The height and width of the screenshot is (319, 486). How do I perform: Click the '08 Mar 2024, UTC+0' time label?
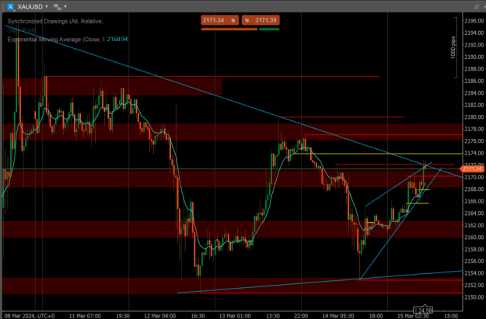[x=29, y=316]
